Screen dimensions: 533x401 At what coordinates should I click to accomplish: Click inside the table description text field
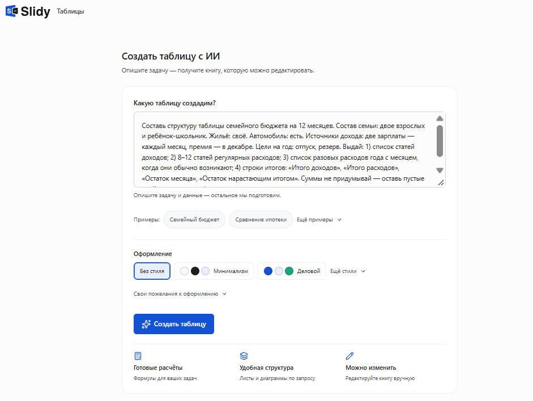pyautogui.click(x=284, y=150)
